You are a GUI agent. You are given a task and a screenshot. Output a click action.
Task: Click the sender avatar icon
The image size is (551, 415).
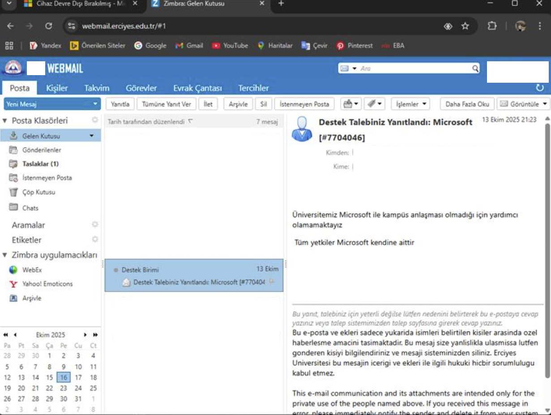coord(302,129)
